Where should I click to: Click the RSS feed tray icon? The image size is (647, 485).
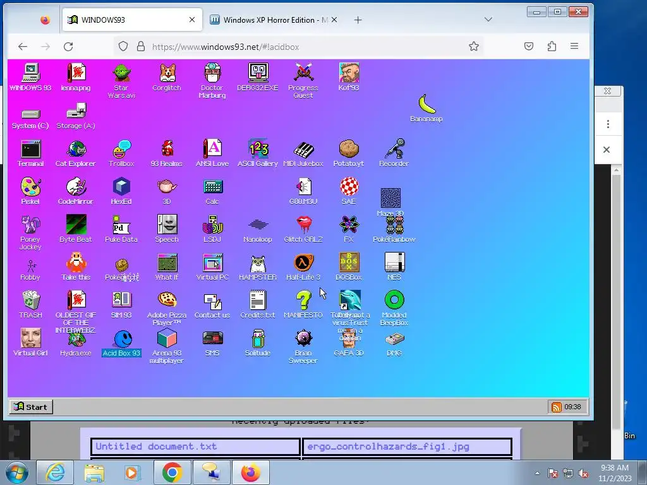(x=556, y=407)
